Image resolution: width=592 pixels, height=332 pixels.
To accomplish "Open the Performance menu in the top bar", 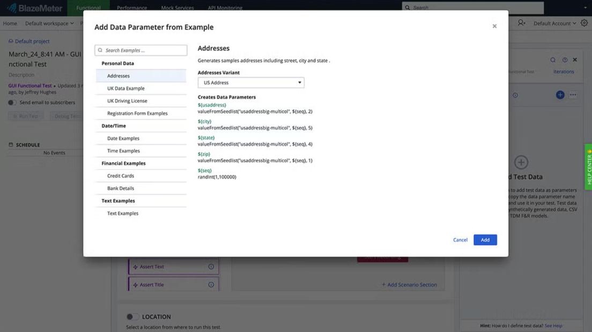I will (x=131, y=8).
